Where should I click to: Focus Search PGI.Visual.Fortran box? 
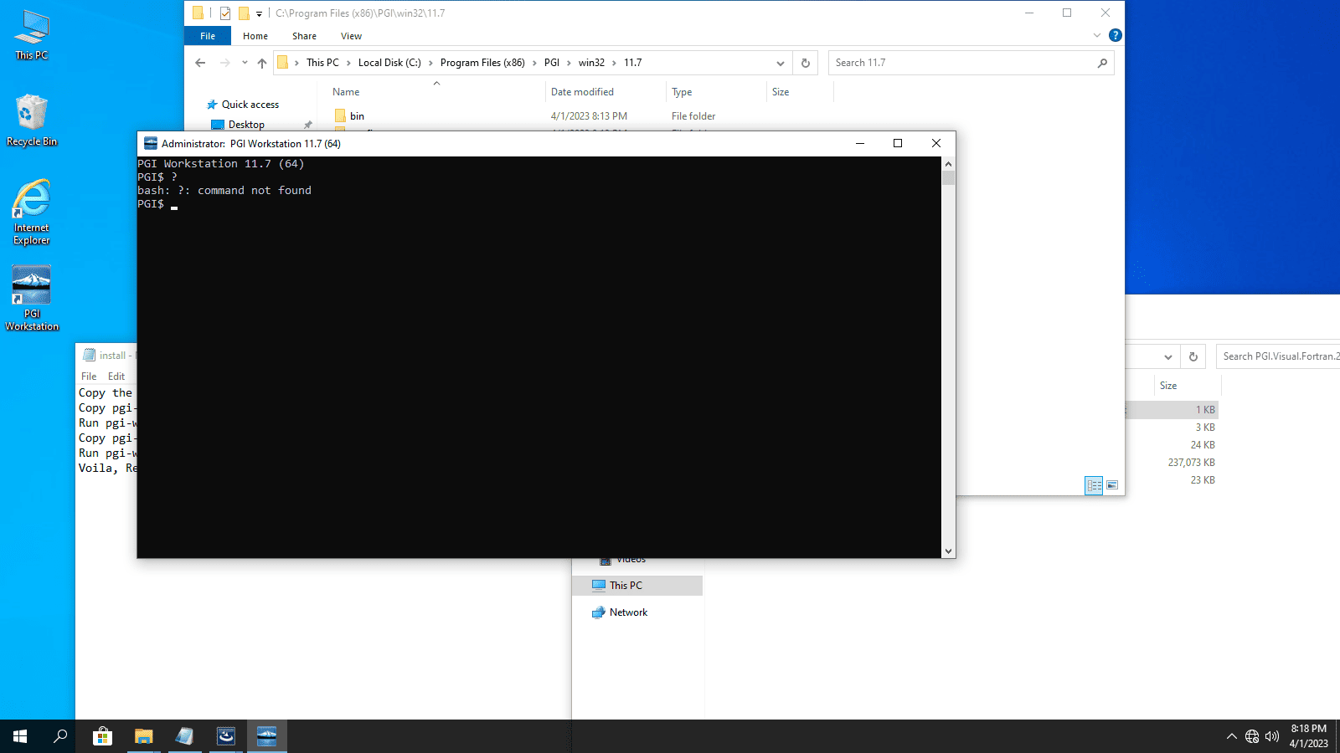(x=1278, y=356)
